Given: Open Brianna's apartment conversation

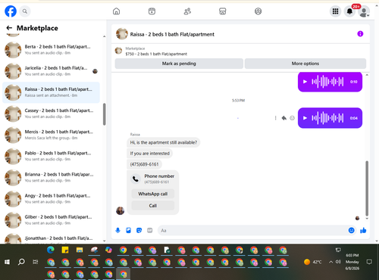Looking at the screenshot, I should point(51,178).
